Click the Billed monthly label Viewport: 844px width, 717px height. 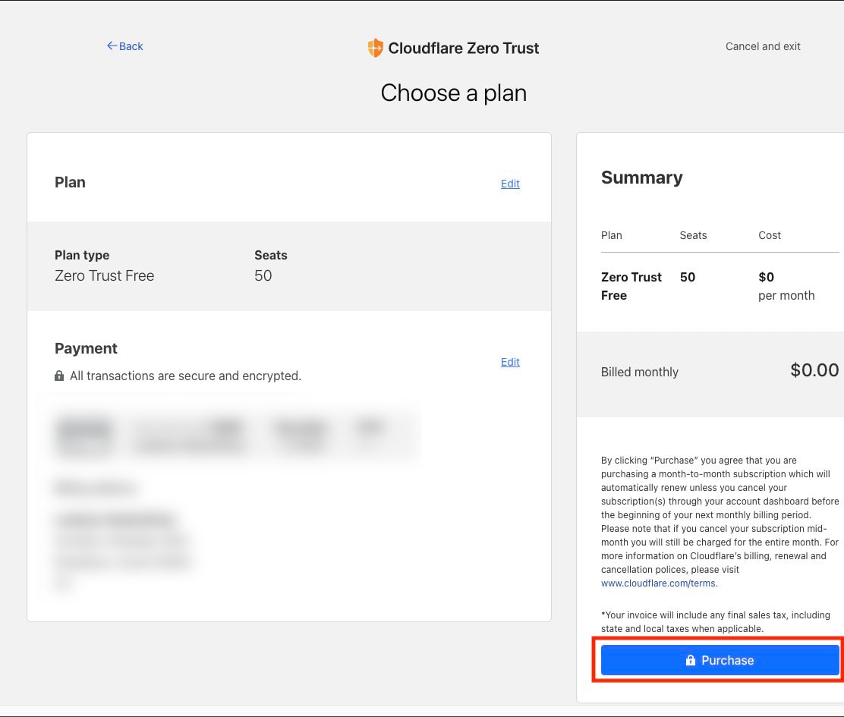639,372
